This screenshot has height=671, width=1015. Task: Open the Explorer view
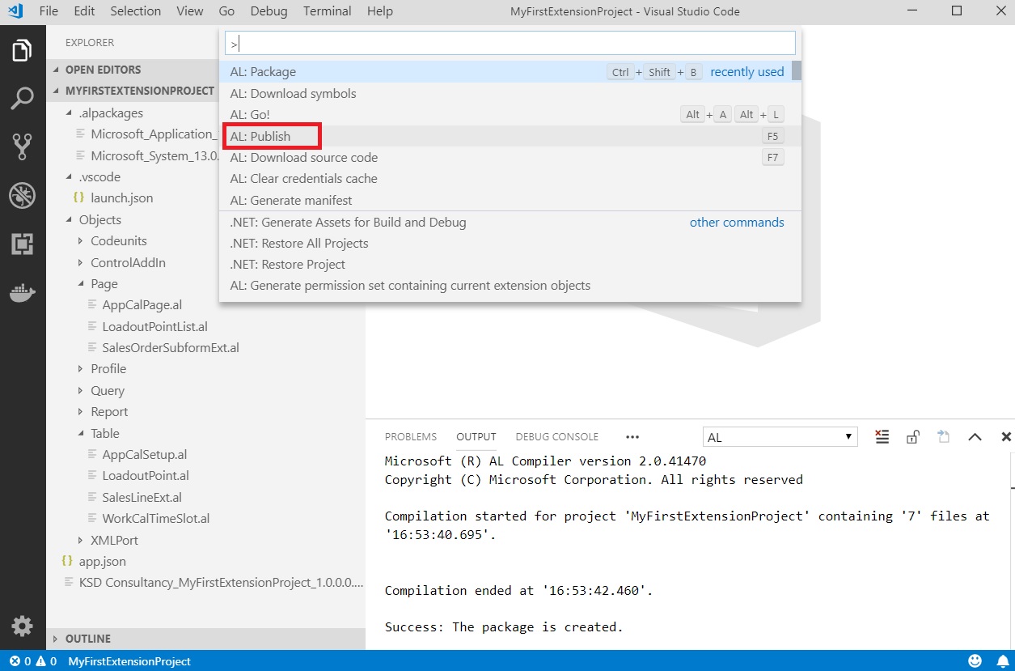pyautogui.click(x=21, y=49)
